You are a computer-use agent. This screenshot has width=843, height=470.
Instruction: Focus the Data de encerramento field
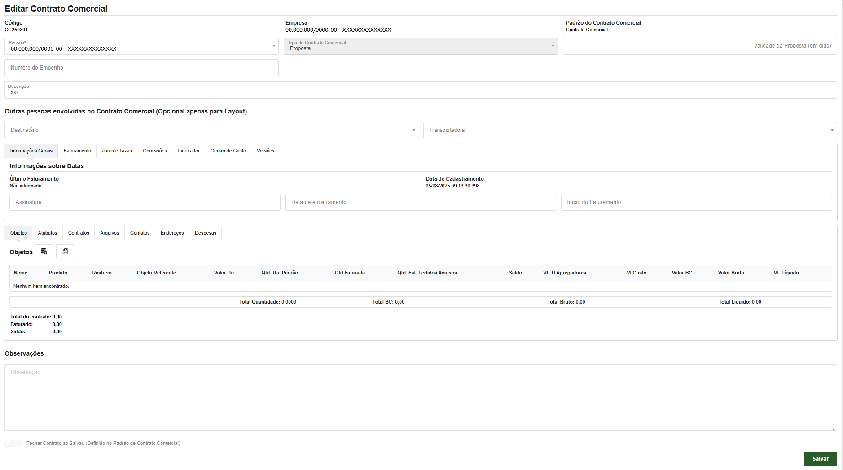pyautogui.click(x=420, y=202)
